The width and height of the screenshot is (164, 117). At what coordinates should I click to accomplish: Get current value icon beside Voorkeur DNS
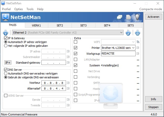tap(68, 83)
